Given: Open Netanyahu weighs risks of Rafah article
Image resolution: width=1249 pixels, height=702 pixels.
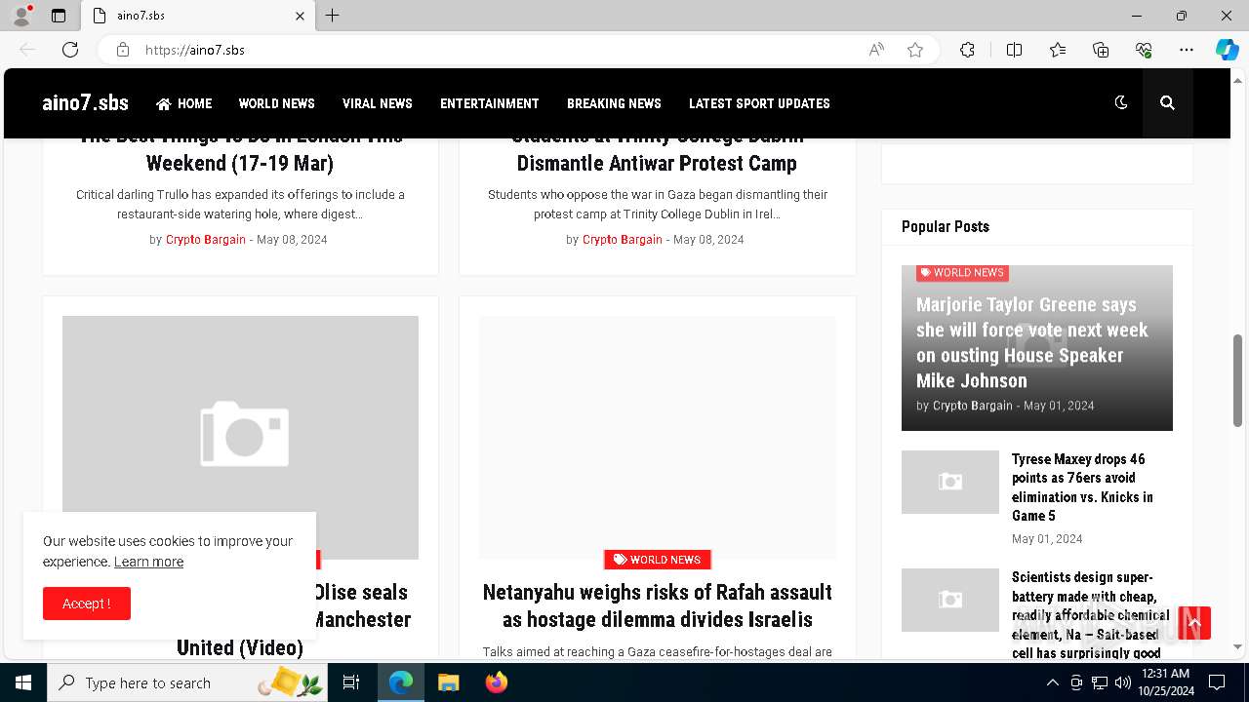Looking at the screenshot, I should click(657, 605).
